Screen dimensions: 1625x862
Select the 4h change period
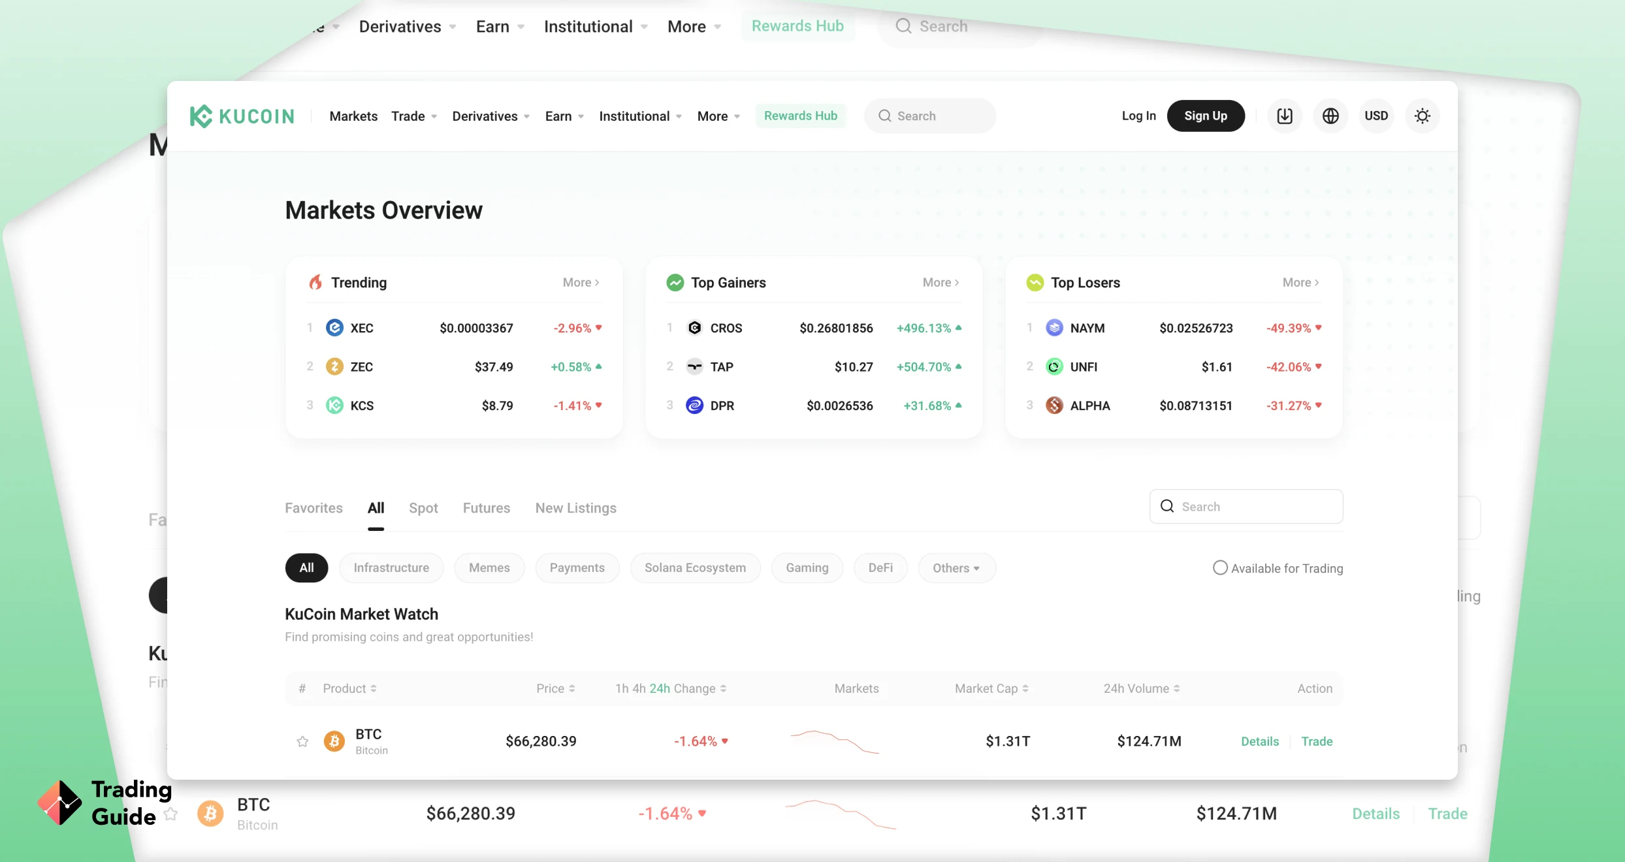click(x=639, y=688)
